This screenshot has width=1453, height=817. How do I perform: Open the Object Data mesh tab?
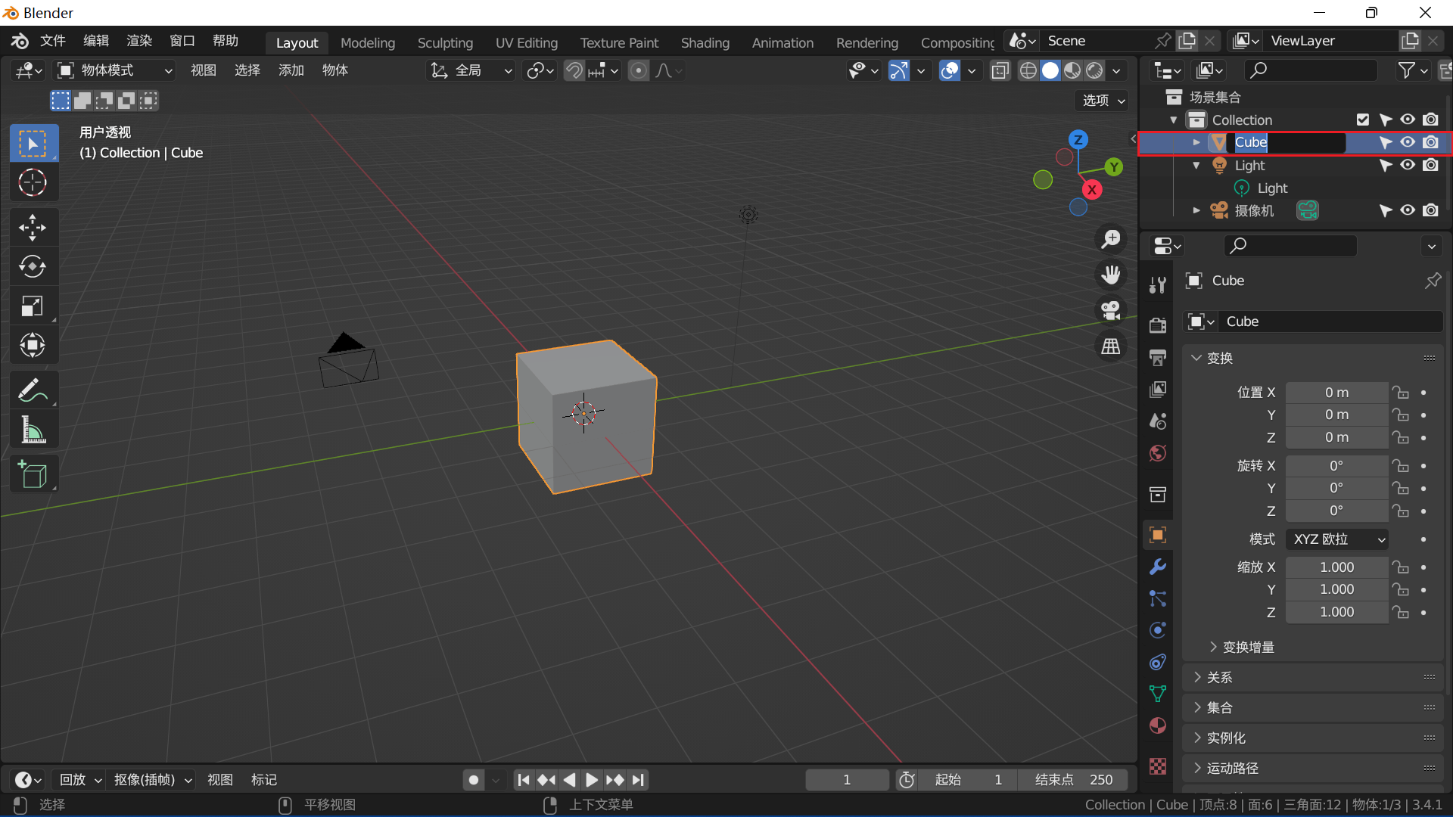[1158, 694]
